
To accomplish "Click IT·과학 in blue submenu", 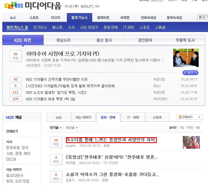I will tap(129, 27).
